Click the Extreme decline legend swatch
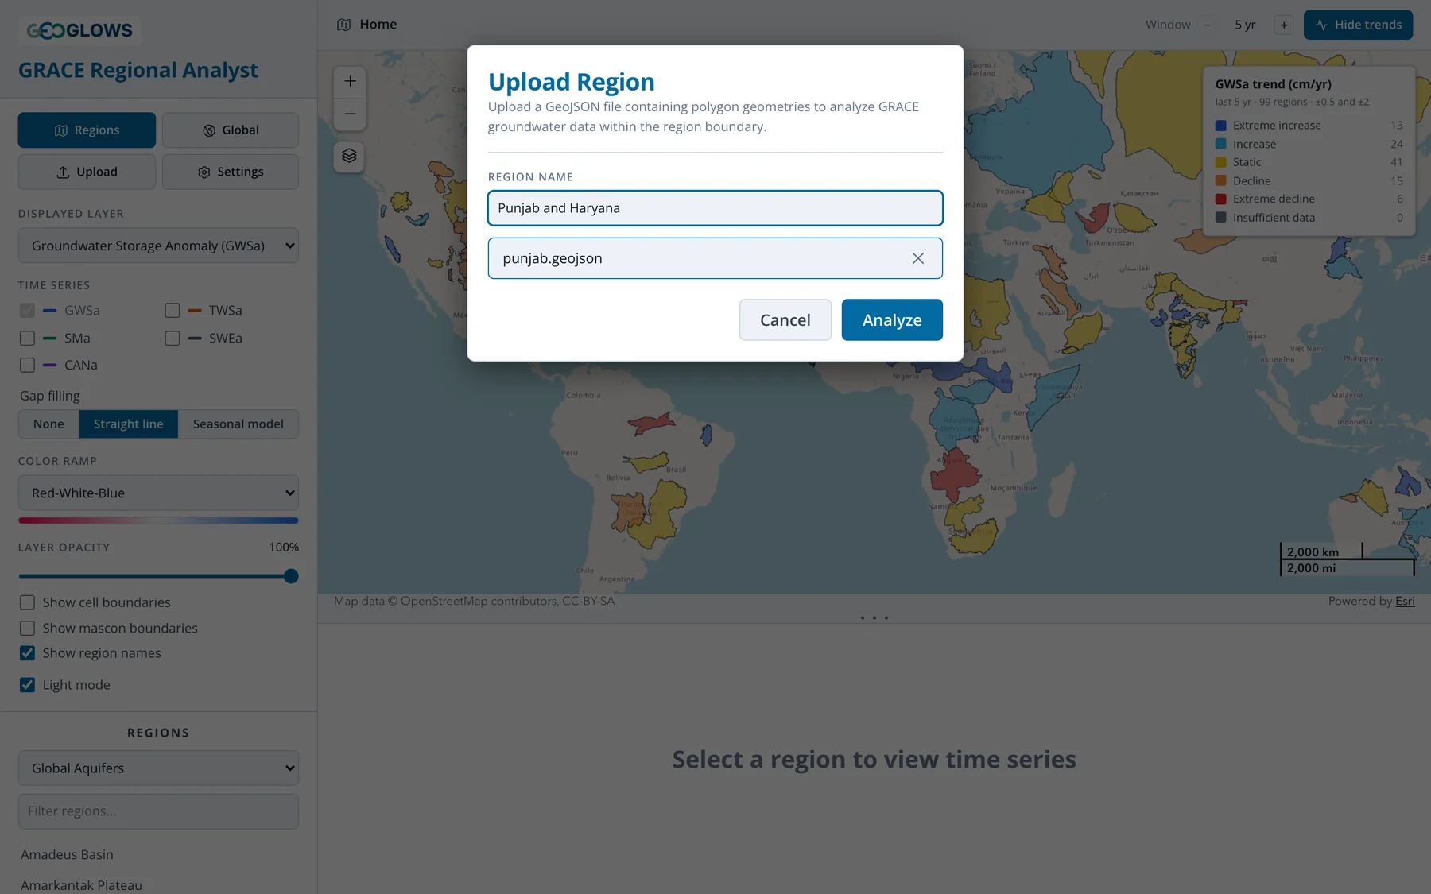This screenshot has height=894, width=1431. pos(1220,199)
